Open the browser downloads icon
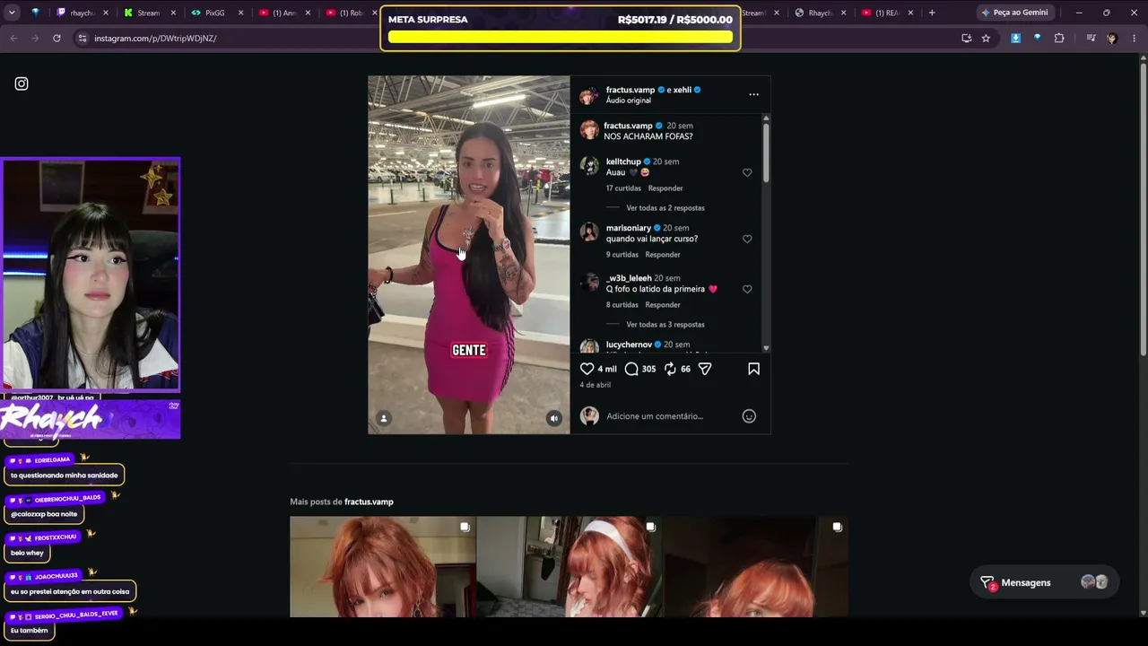The height and width of the screenshot is (646, 1148). point(1015,38)
